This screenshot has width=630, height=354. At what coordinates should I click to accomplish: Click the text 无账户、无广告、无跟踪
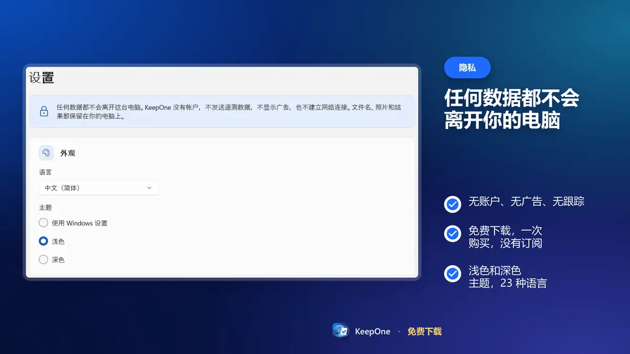527,201
